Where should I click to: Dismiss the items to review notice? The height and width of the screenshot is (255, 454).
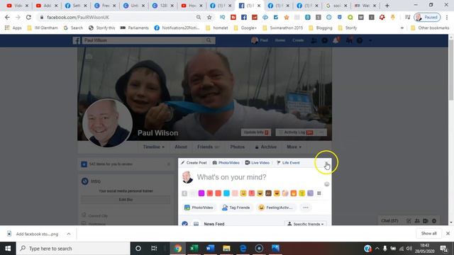(169, 164)
